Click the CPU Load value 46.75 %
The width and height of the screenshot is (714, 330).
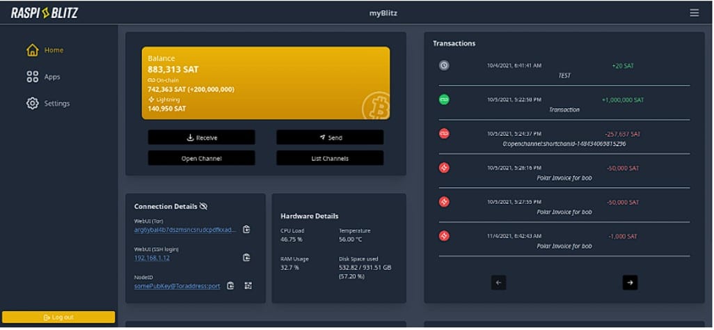(x=292, y=239)
